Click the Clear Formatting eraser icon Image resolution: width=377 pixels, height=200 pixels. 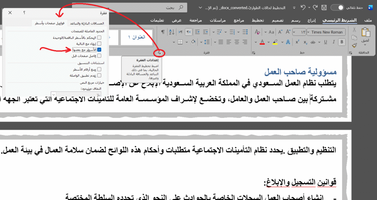(x=257, y=32)
